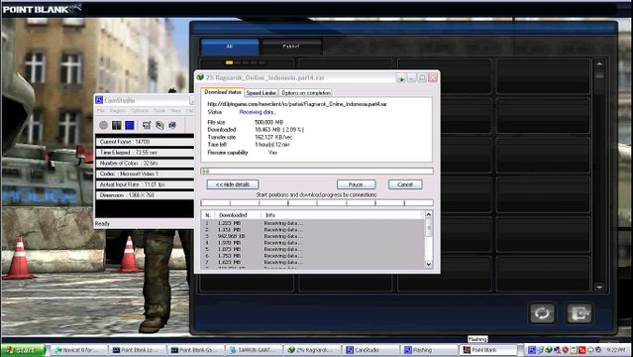Click the first toolbar icon after the Stop button

(147, 125)
